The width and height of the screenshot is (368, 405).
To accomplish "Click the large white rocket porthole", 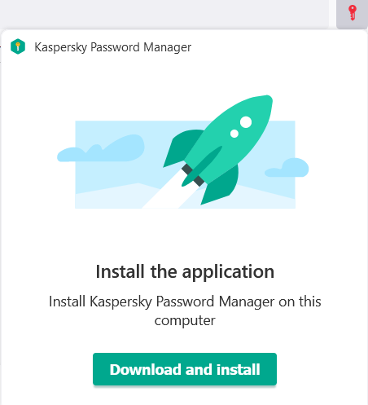I will pos(246,122).
